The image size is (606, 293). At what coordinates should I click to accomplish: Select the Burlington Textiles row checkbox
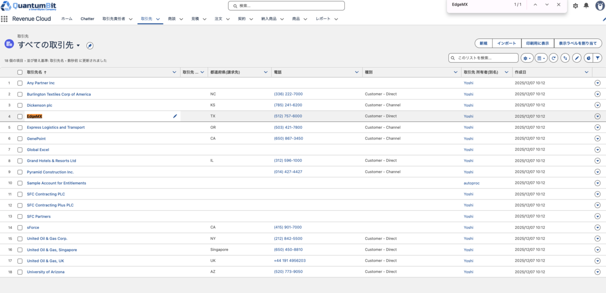[x=20, y=94]
